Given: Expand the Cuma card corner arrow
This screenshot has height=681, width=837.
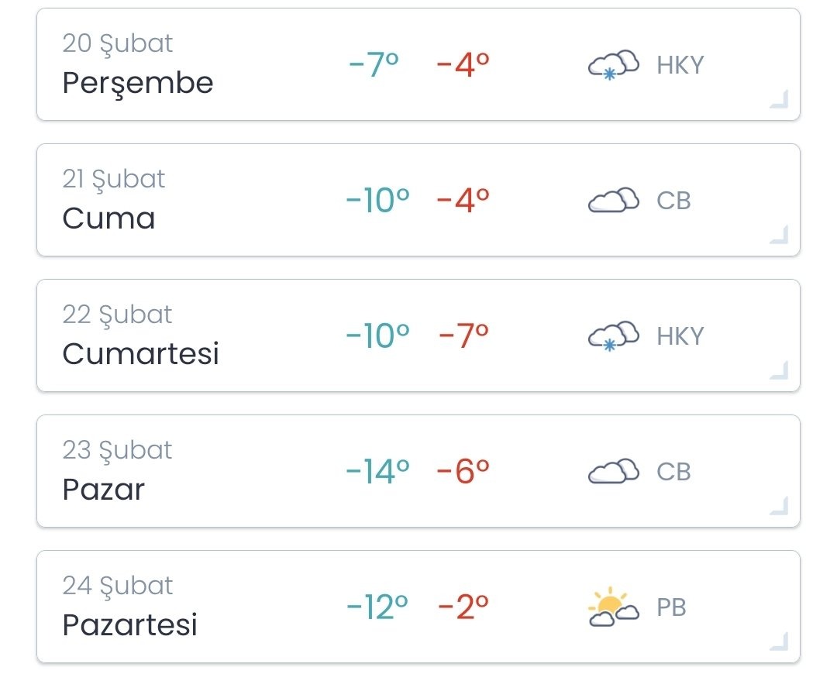Looking at the screenshot, I should [779, 235].
